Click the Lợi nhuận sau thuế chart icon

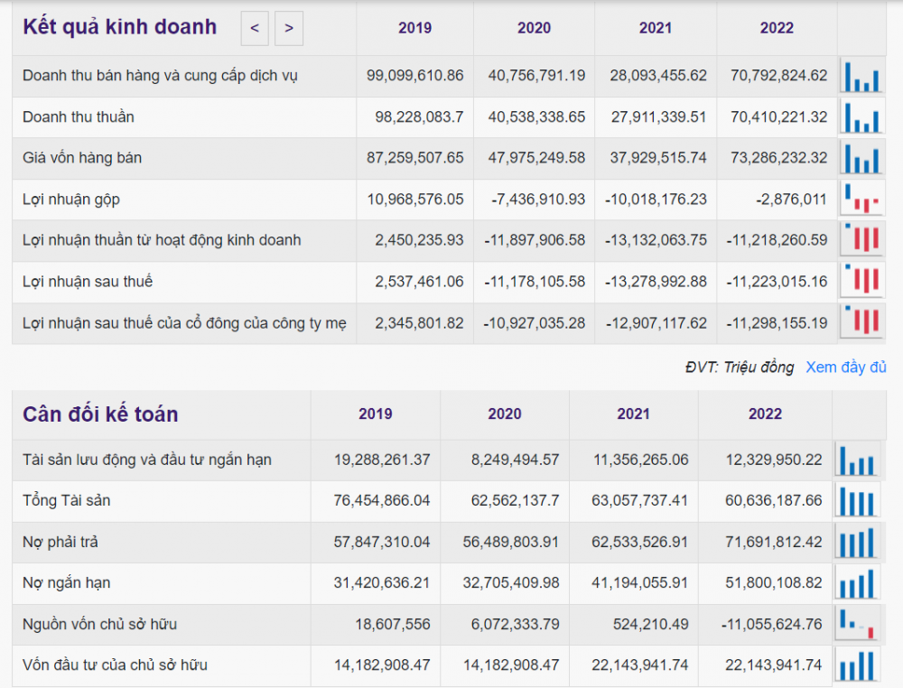(x=861, y=282)
